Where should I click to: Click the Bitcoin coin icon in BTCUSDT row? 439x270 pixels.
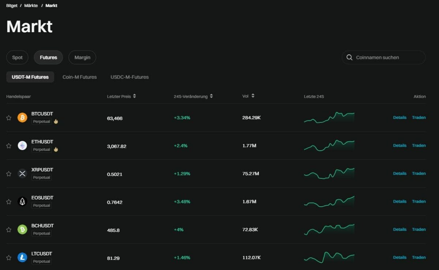pyautogui.click(x=22, y=117)
